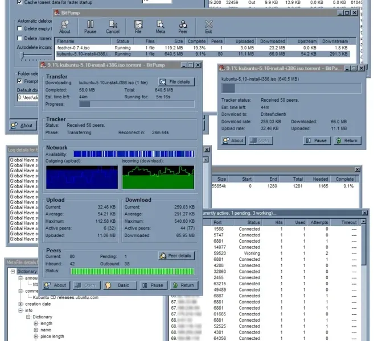The width and height of the screenshot is (374, 341).
Task: Select the kubuntu-5.10-install-i386 torrent row
Action: [203, 54]
